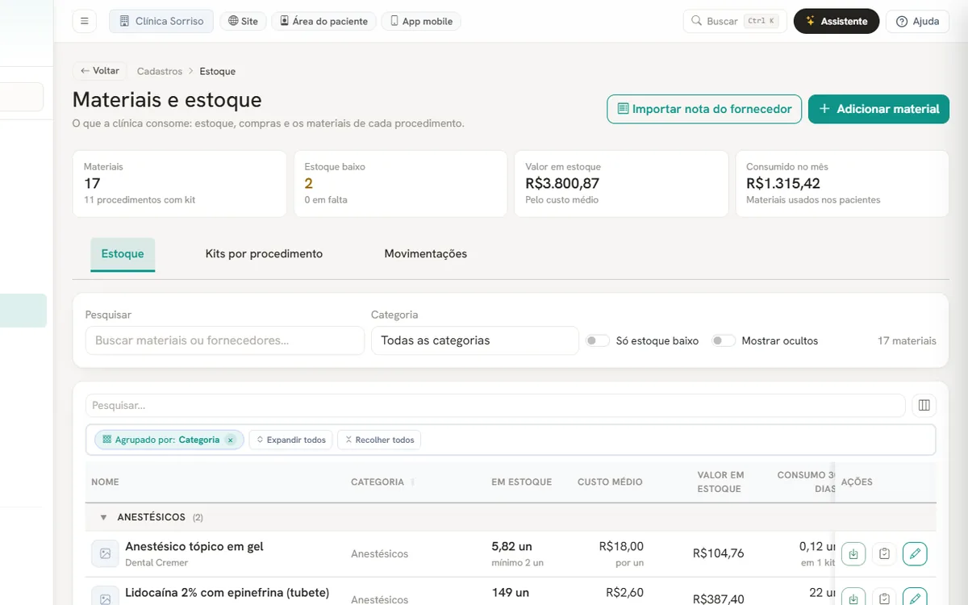Open inventory check for Anestésico tópico
Image resolution: width=968 pixels, height=605 pixels.
tap(884, 553)
